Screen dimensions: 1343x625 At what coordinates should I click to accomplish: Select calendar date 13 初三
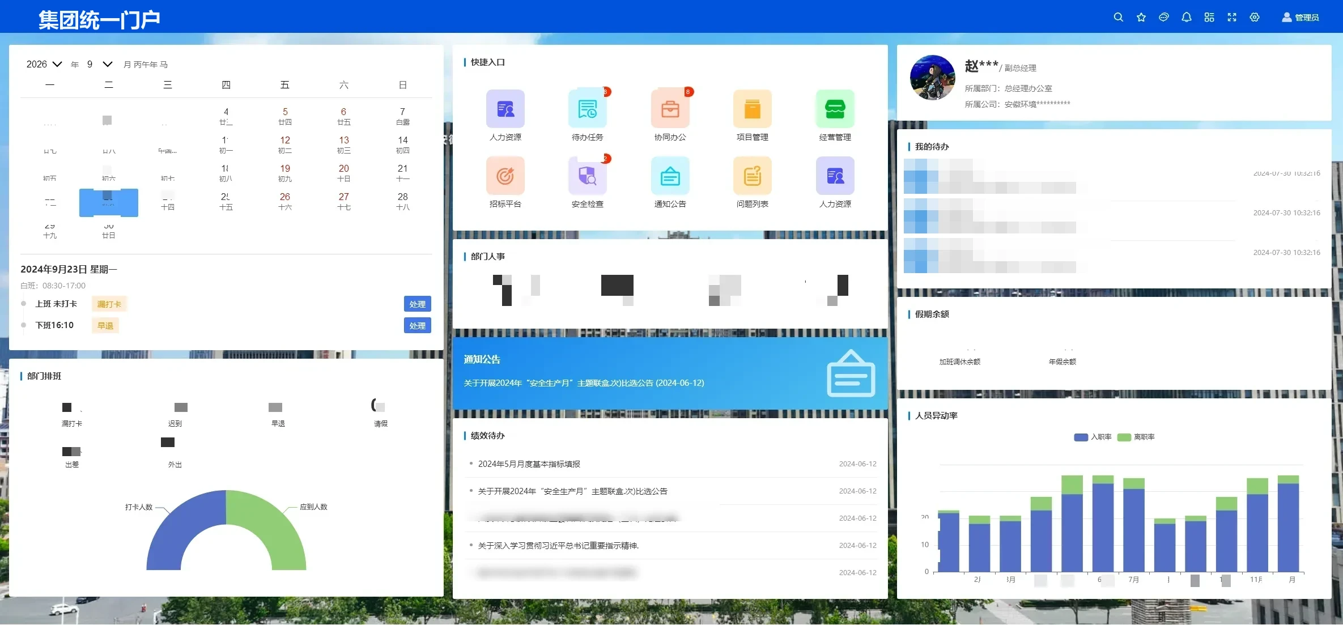[x=344, y=144]
